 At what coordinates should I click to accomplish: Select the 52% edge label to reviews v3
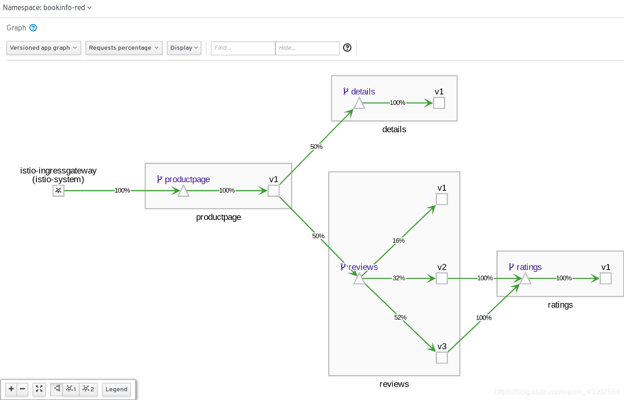tap(400, 318)
